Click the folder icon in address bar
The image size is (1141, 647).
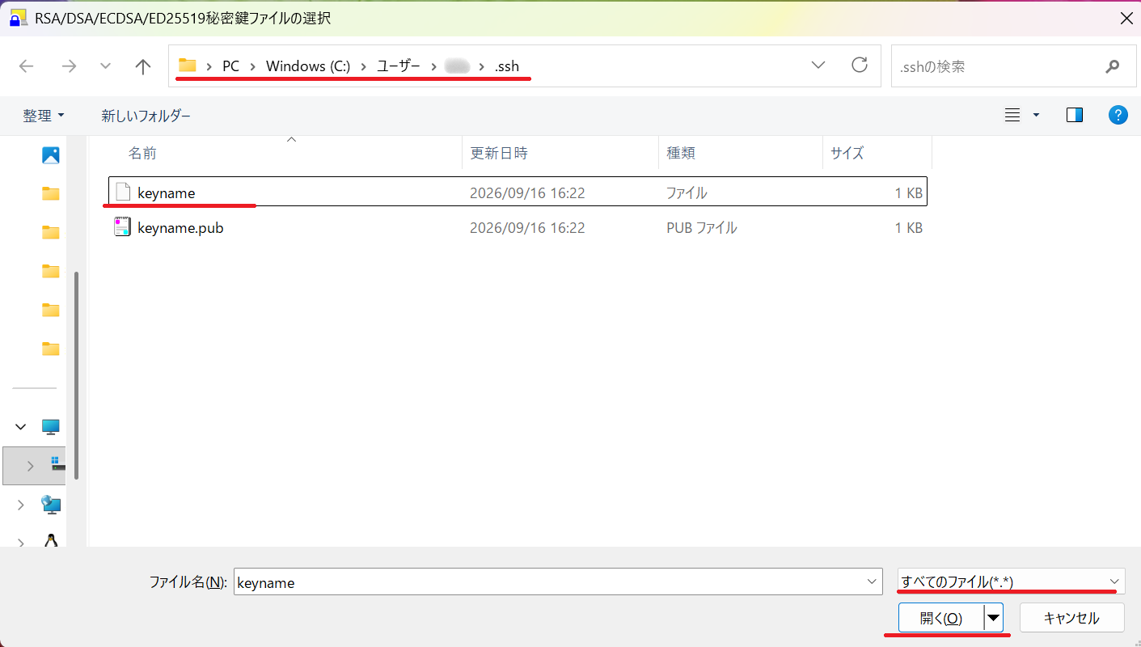pyautogui.click(x=188, y=66)
